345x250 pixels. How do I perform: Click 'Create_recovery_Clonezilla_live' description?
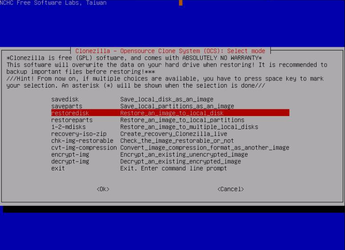tap(173, 134)
